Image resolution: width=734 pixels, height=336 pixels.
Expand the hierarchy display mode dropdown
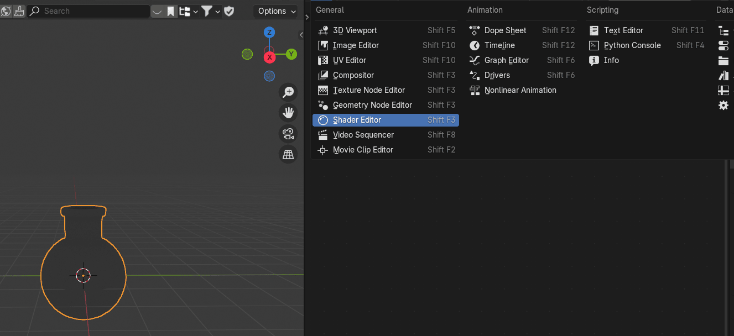pos(189,11)
